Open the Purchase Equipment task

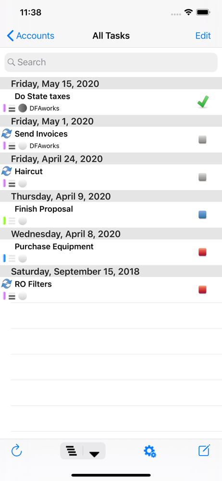(111, 252)
